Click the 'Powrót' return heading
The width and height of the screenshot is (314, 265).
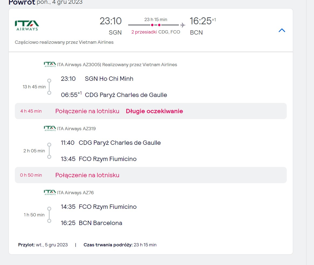coord(22,2)
